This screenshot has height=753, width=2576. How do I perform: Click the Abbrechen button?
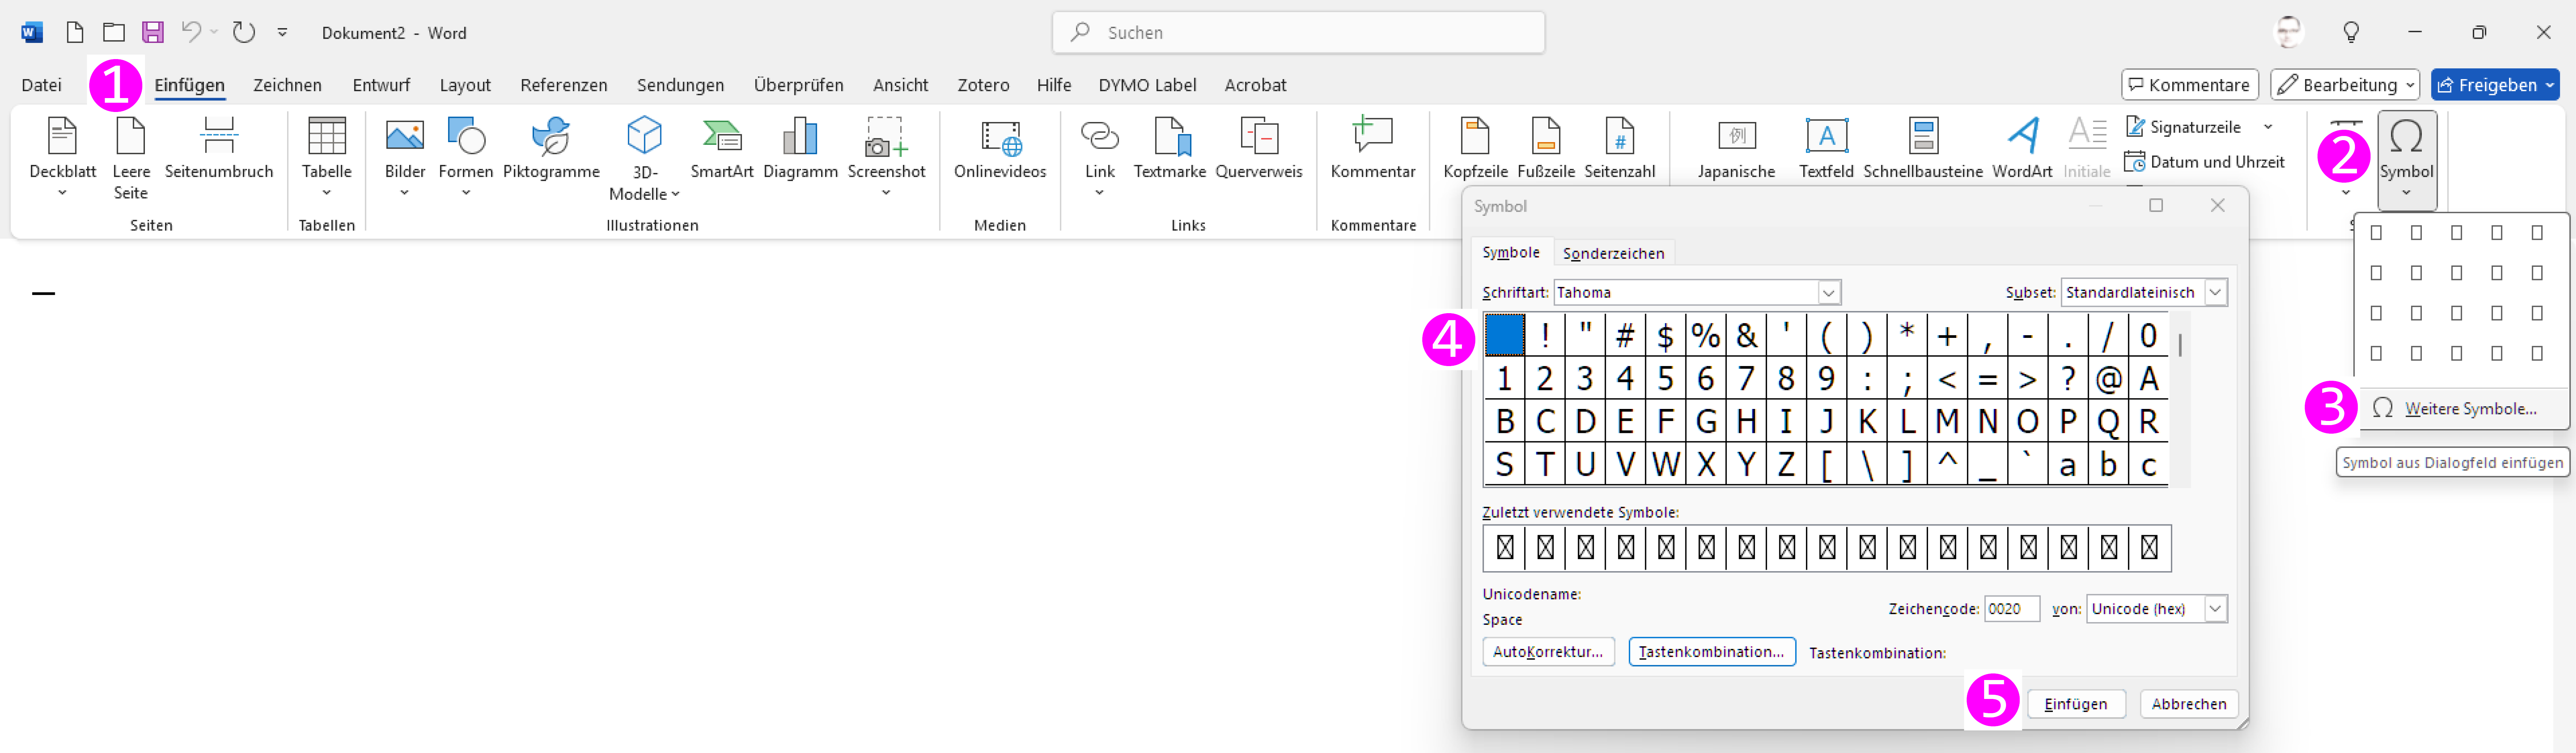[x=2188, y=704]
